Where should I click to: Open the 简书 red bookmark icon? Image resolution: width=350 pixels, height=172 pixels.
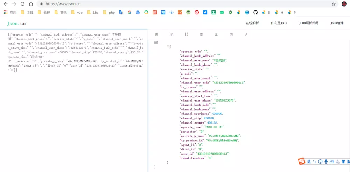coord(155,13)
